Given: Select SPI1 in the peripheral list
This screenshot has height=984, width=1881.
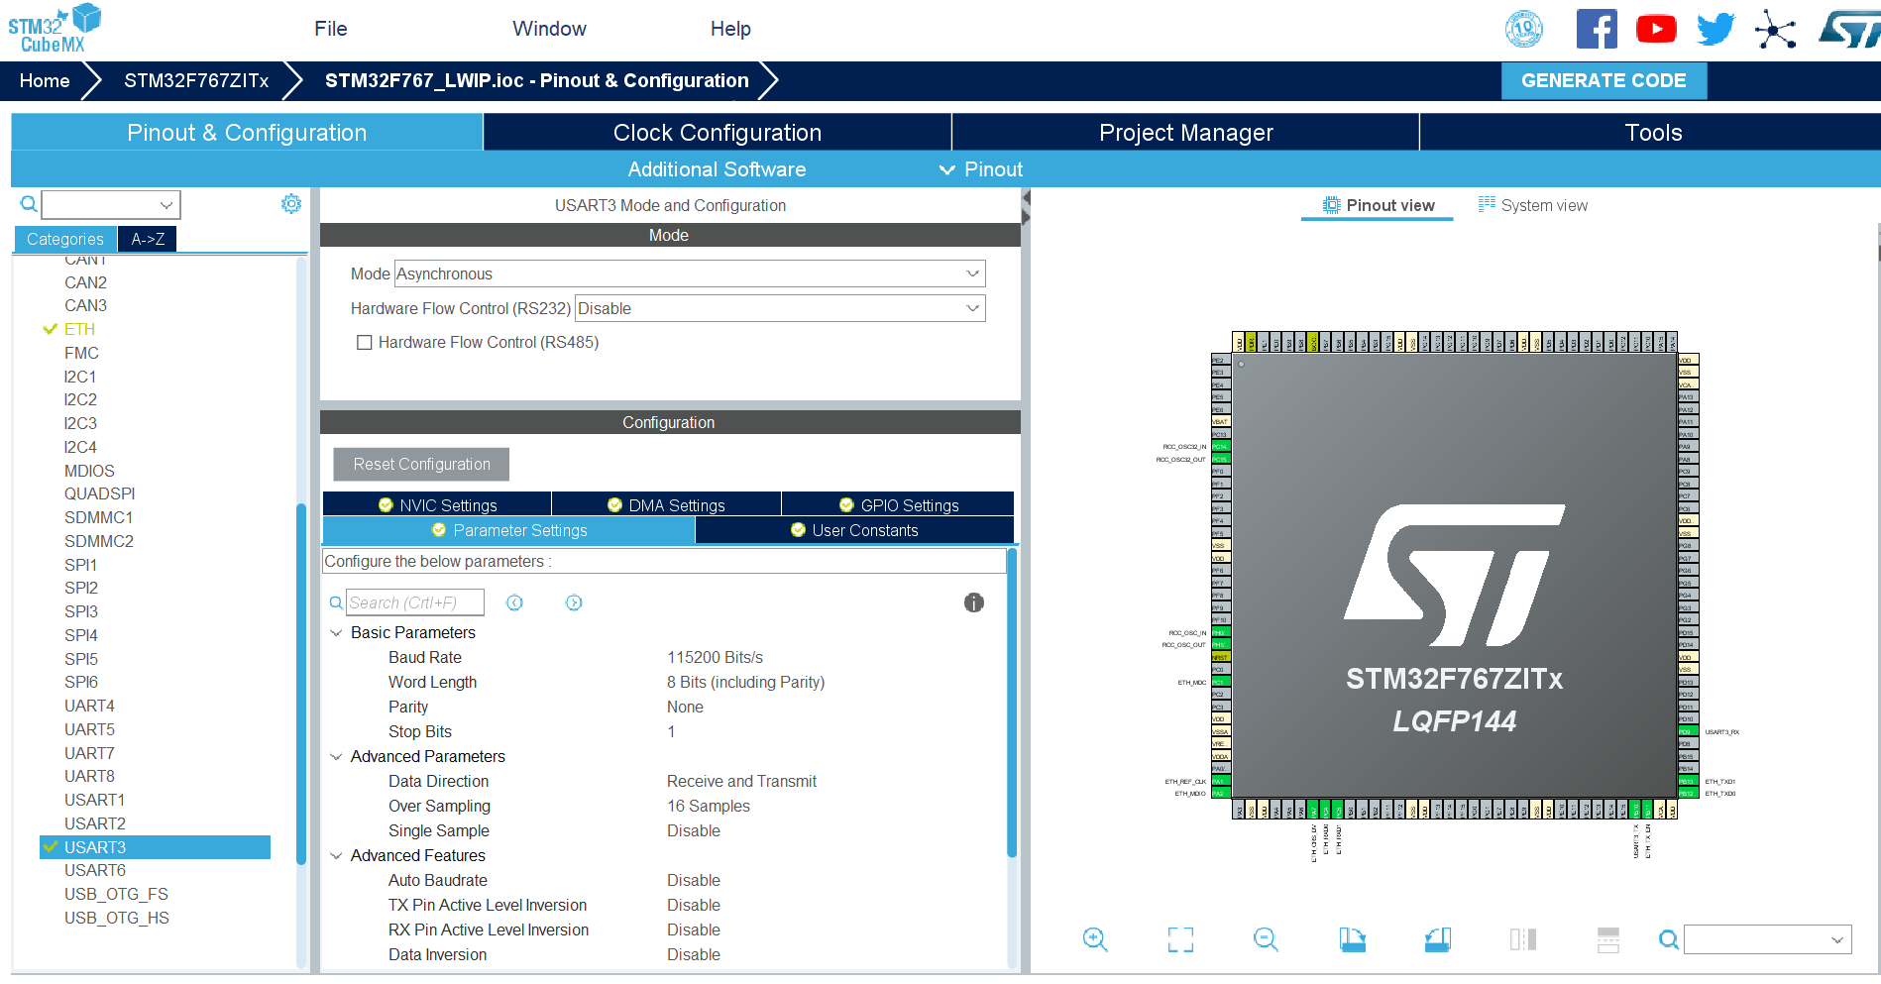Looking at the screenshot, I should [80, 565].
